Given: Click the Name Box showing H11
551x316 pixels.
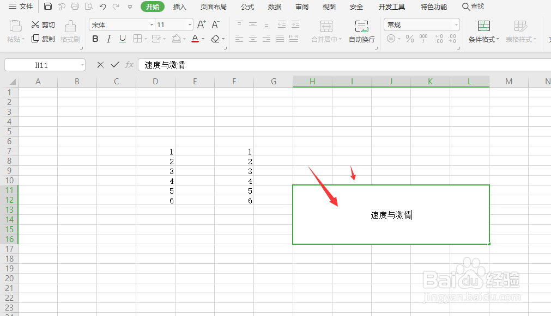Looking at the screenshot, I should [41, 64].
